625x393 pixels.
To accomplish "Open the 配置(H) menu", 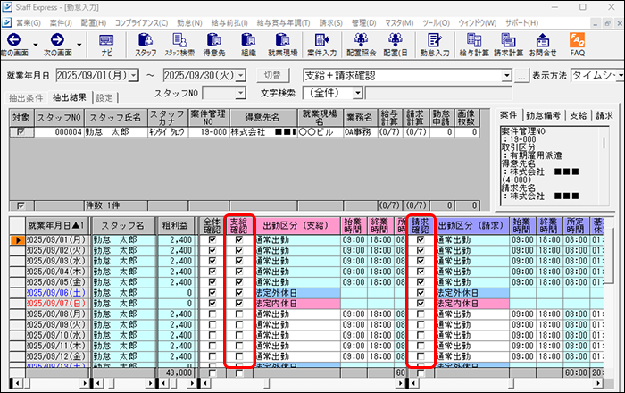I will (x=94, y=23).
